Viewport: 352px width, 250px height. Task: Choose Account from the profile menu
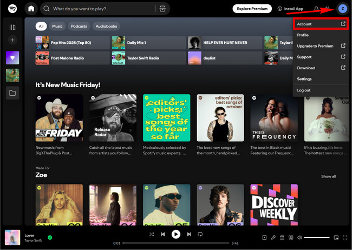click(321, 24)
